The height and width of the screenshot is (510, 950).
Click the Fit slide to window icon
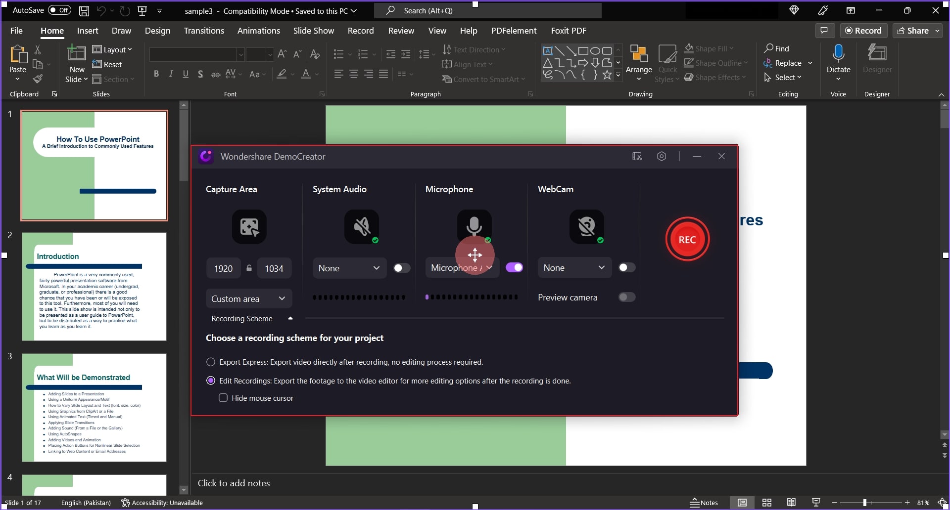tap(943, 503)
